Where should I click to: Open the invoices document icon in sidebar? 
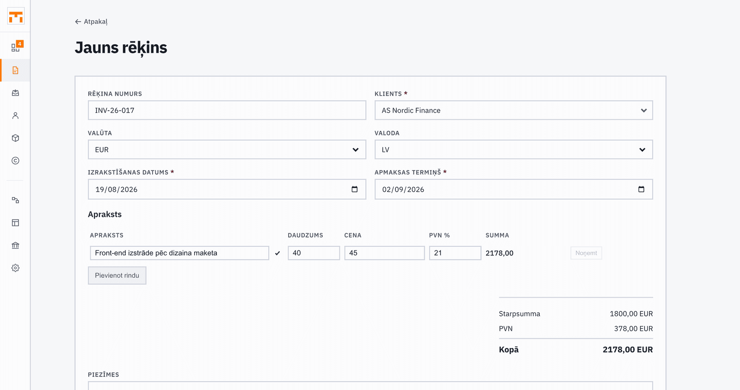point(15,70)
